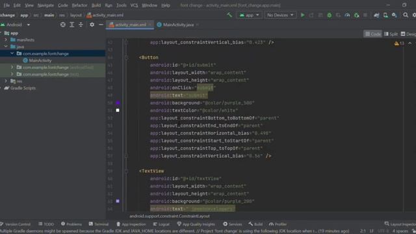Click Run with Coverage icon in the toolbar

[x=338, y=15]
